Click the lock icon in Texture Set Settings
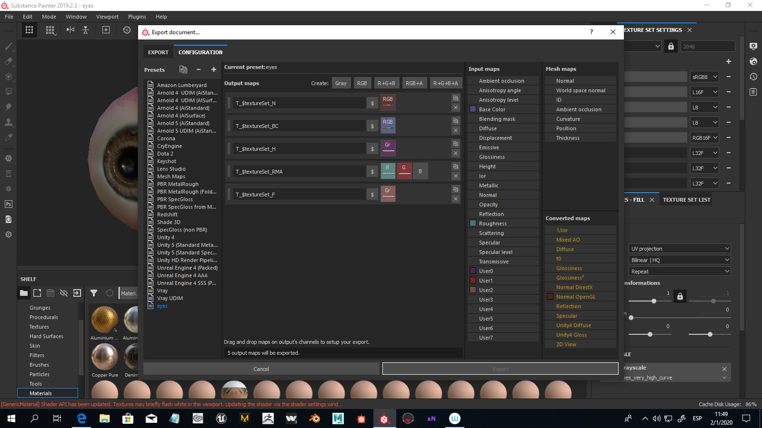The image size is (762, 428). point(671,46)
